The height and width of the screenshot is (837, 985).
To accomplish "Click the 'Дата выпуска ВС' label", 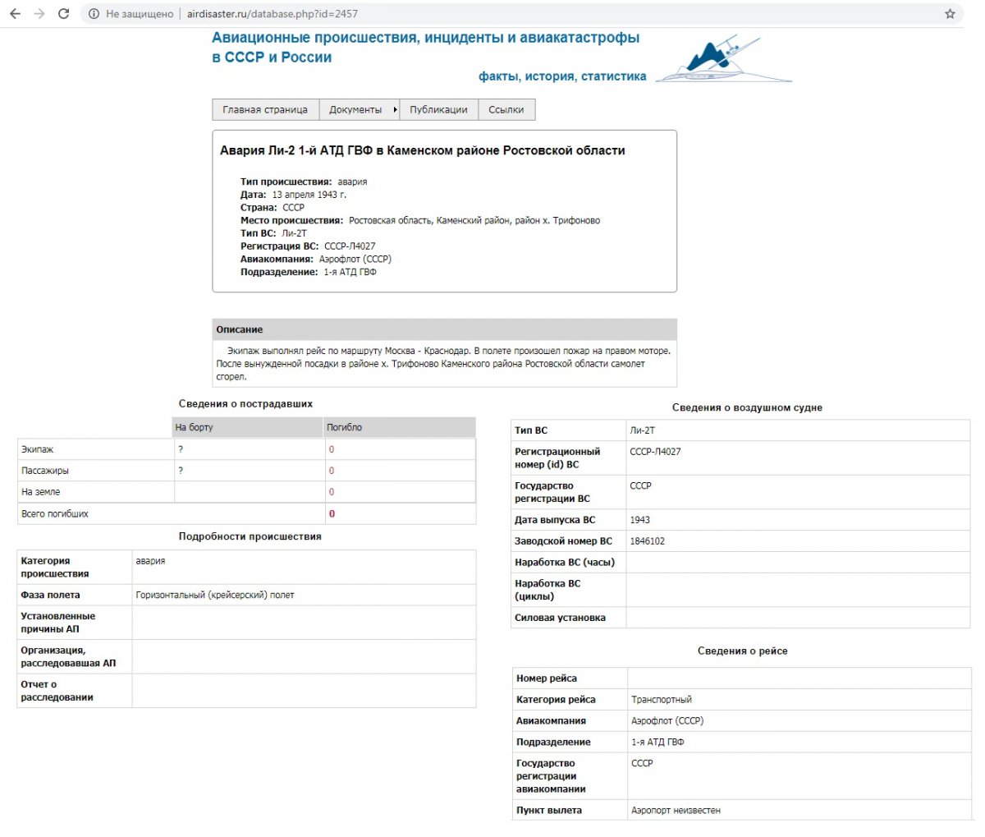I will point(555,520).
